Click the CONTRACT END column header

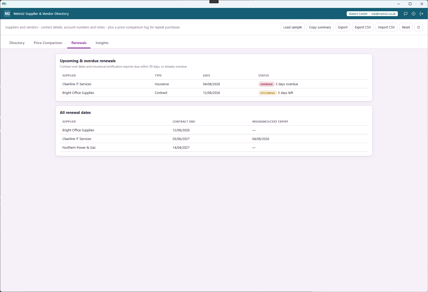[184, 122]
